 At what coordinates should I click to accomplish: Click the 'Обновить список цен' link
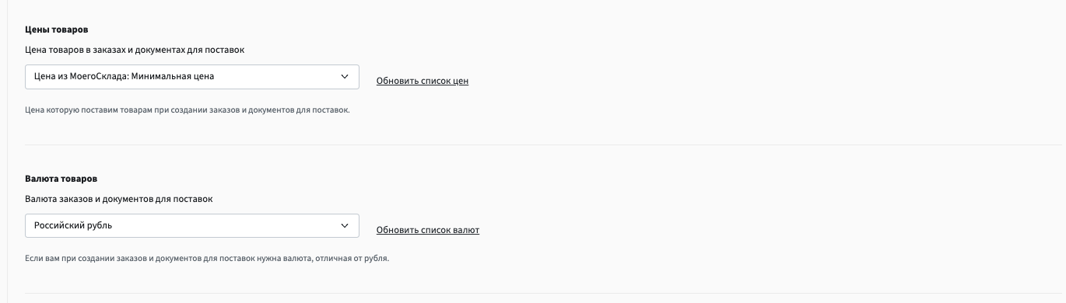[423, 81]
